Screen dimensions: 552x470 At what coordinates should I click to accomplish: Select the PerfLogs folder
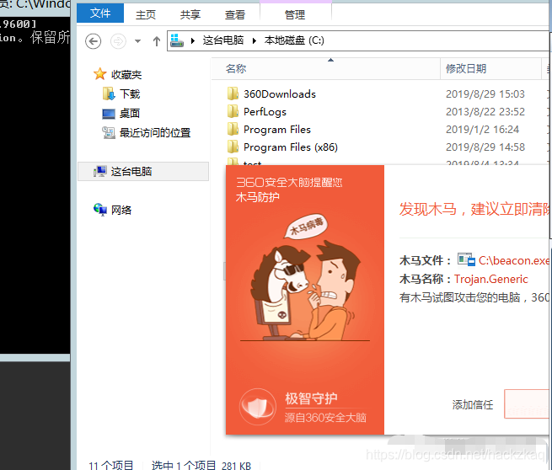point(265,112)
